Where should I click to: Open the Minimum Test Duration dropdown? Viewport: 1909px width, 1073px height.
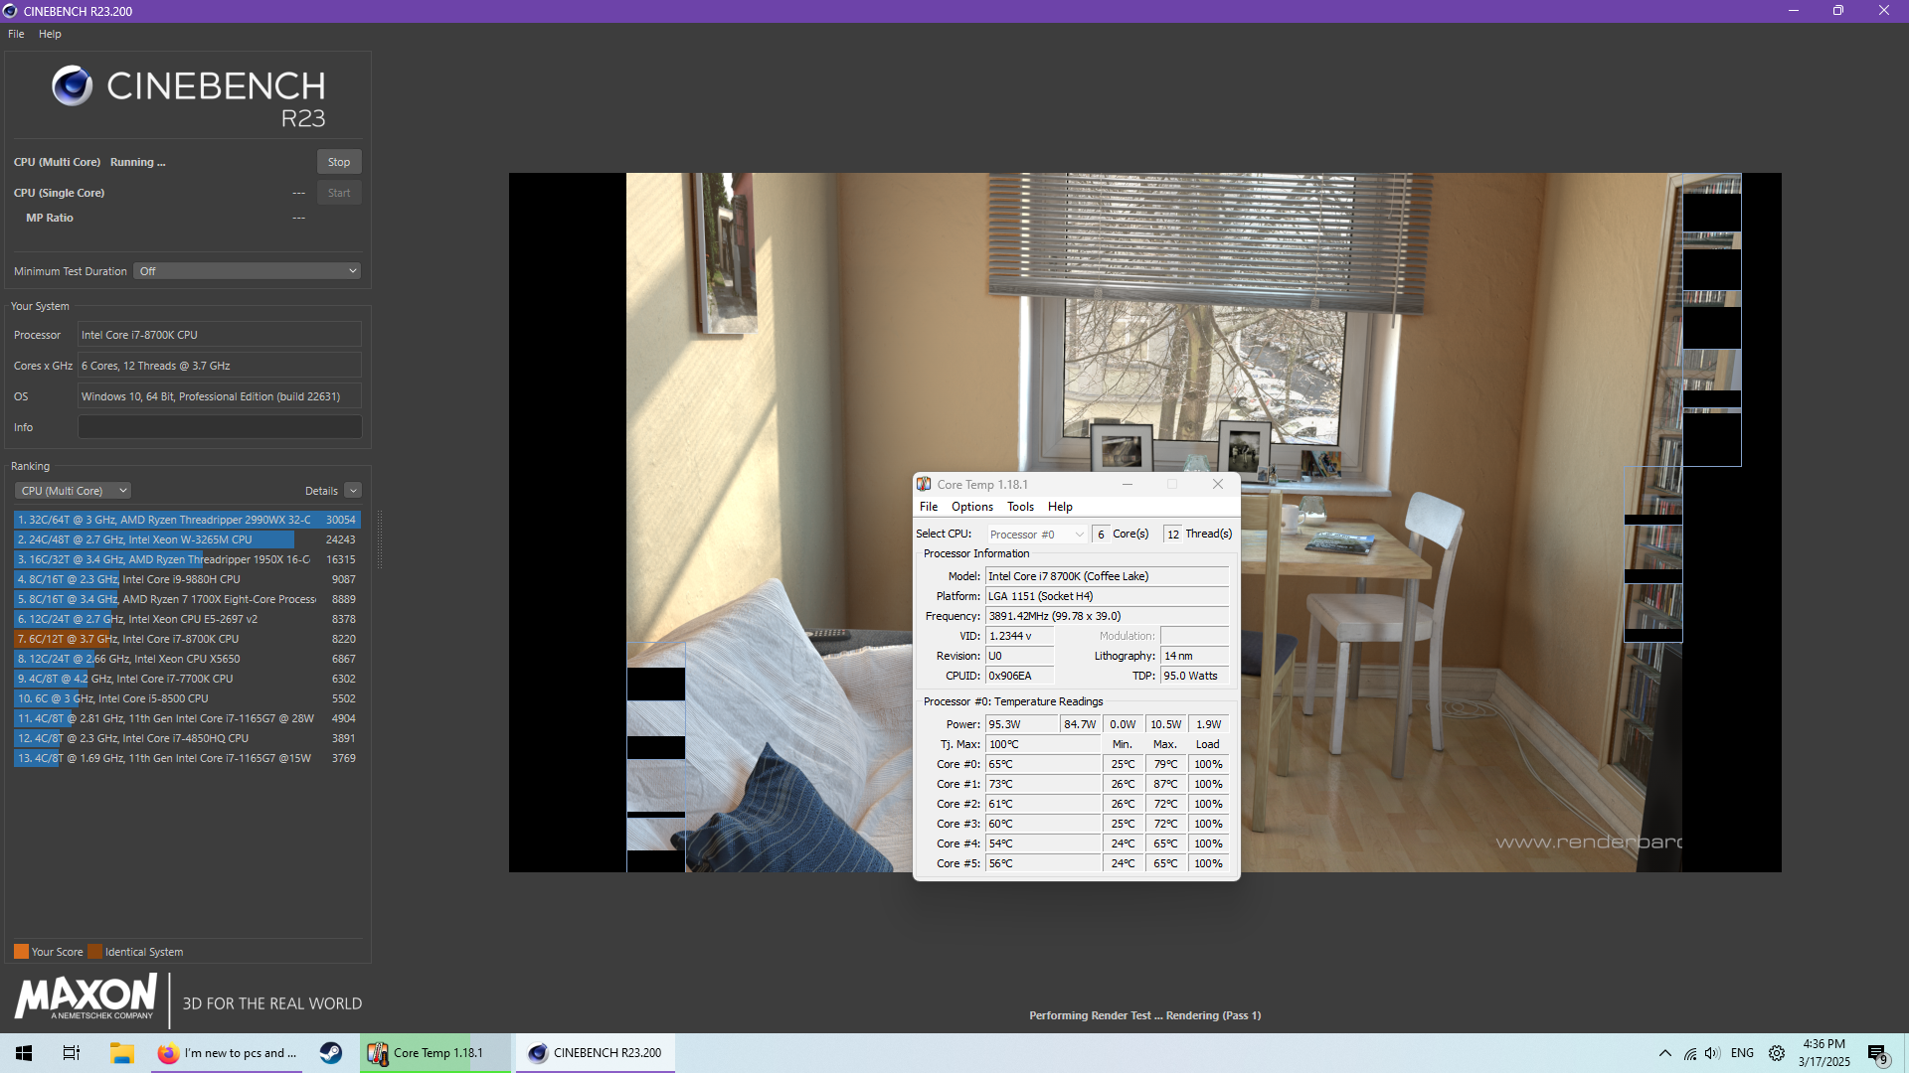248,271
